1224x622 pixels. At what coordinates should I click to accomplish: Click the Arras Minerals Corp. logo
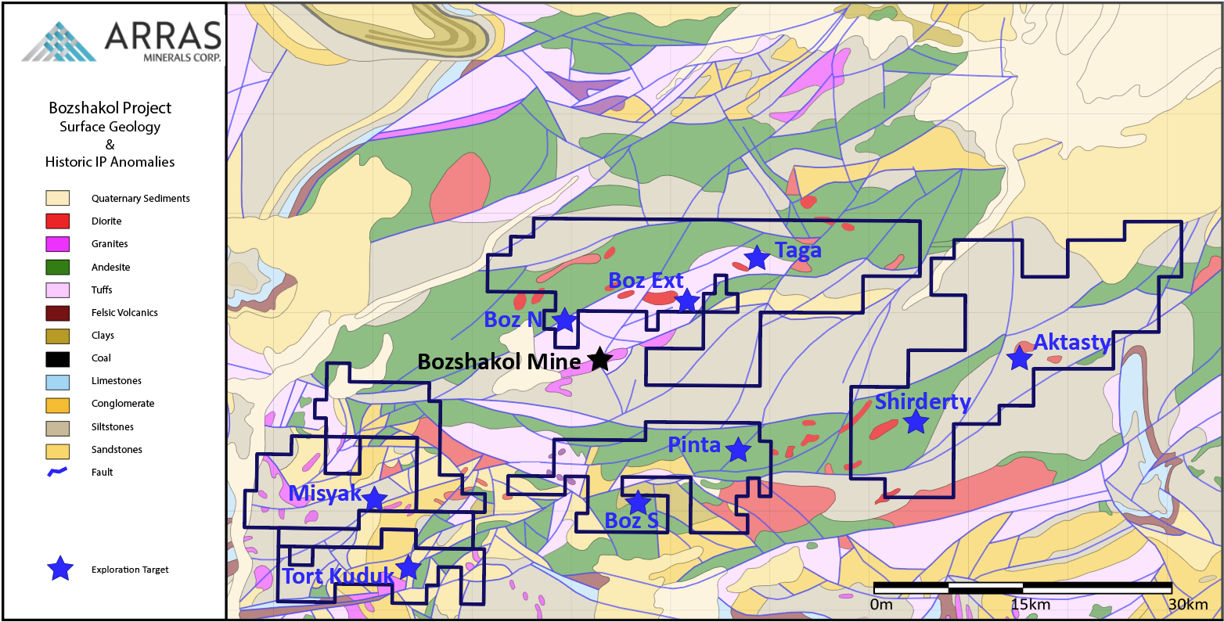coord(121,41)
